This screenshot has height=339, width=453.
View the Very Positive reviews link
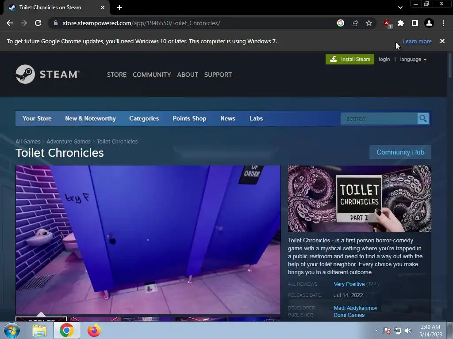[349, 284]
